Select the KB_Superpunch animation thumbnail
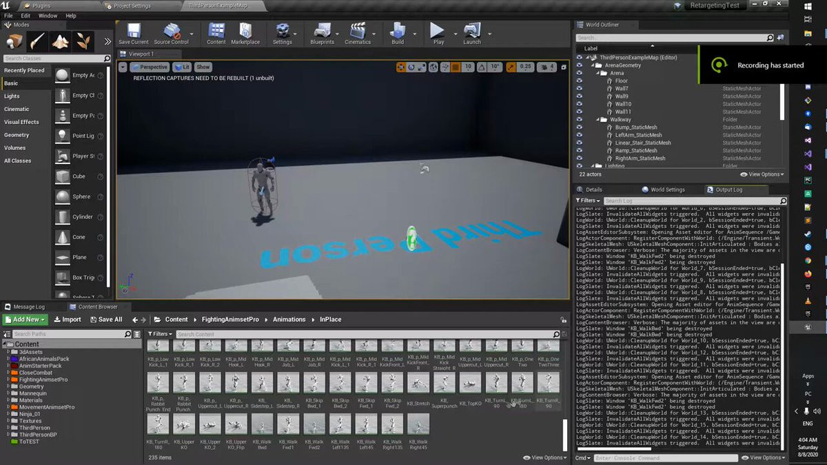The height and width of the screenshot is (465, 827). click(444, 384)
